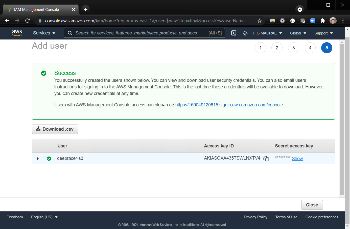Click the Secret access key column header

[x=303, y=146]
